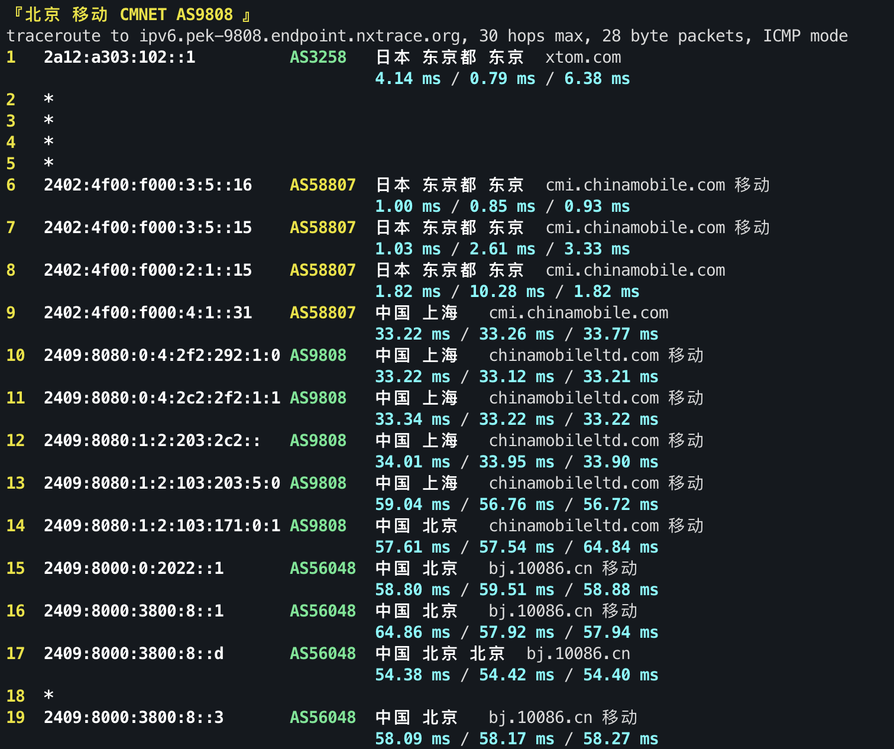Click IP 2409:8000:3800:8::d
This screenshot has width=894, height=749.
pos(134,654)
